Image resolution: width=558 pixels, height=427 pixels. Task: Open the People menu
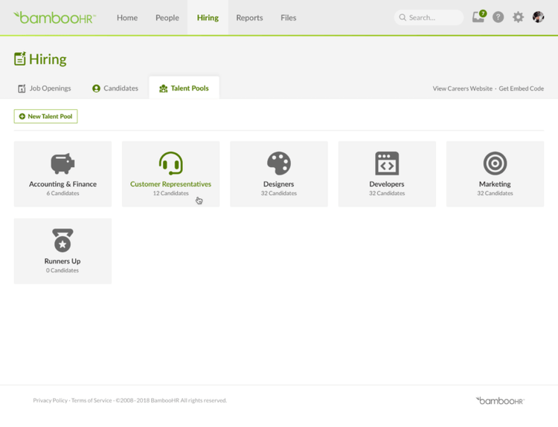167,18
